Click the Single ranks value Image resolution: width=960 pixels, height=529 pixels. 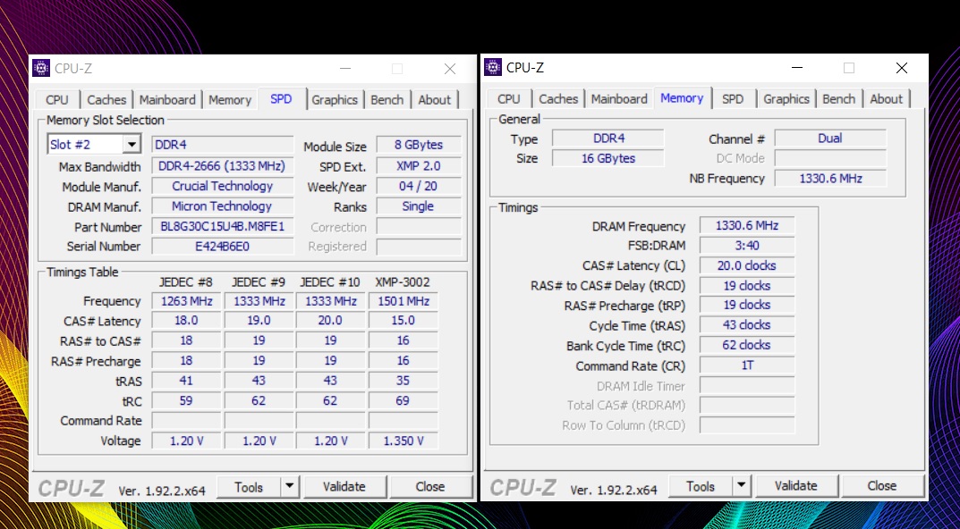pos(419,206)
